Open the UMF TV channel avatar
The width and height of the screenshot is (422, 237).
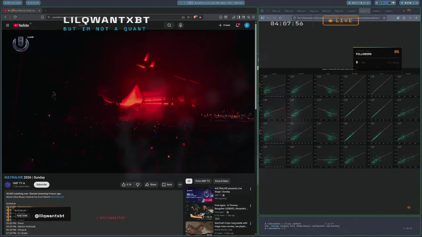[x=8, y=185]
